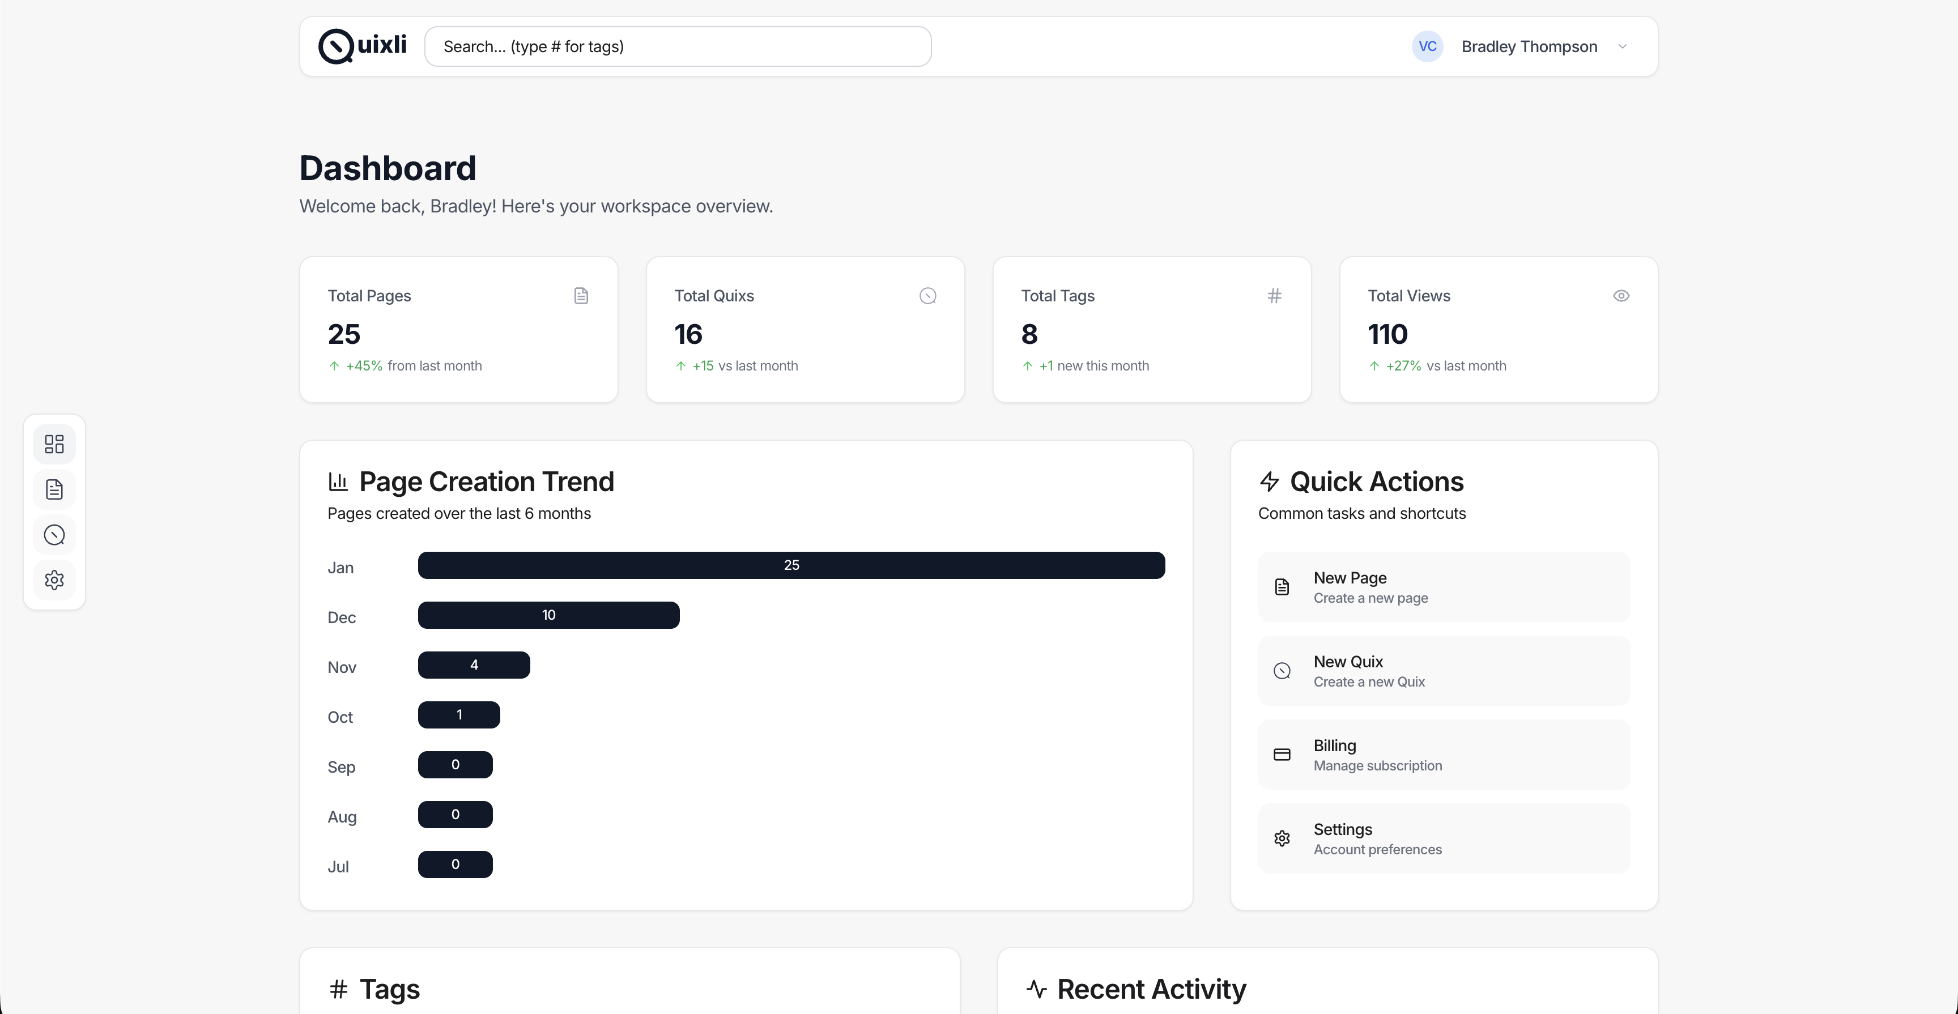Image resolution: width=1958 pixels, height=1014 pixels.
Task: Select the clock Quixs icon in sidebar
Action: point(54,534)
